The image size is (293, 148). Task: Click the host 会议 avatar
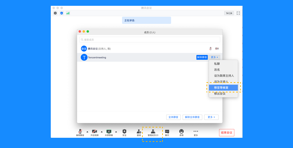tap(84, 49)
